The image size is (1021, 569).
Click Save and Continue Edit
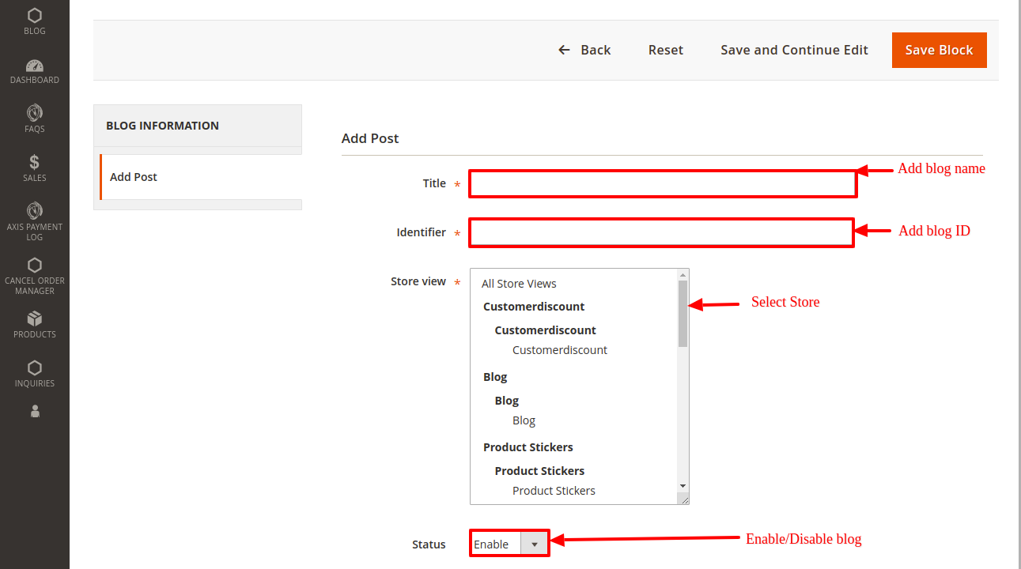(794, 50)
